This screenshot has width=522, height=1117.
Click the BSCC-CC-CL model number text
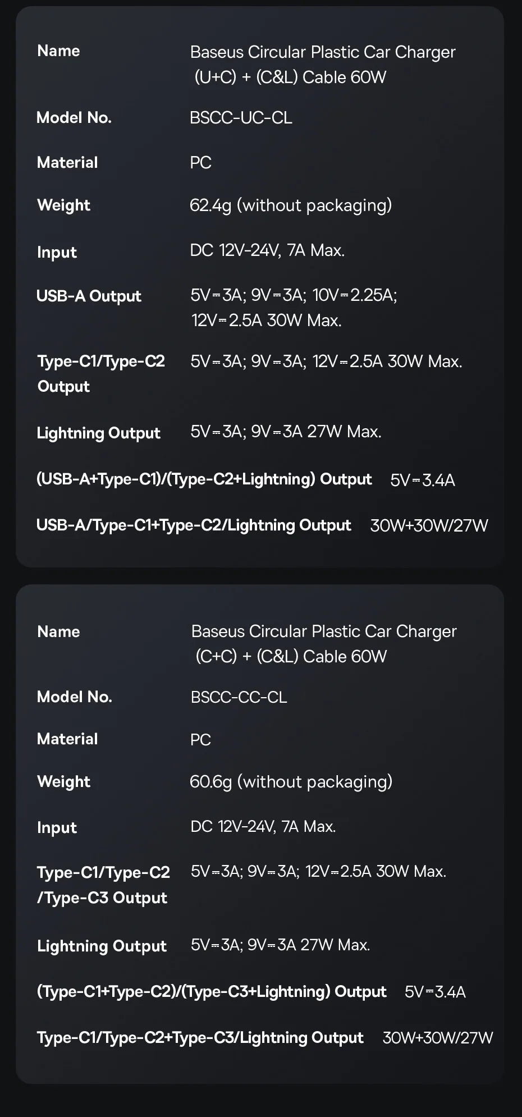coord(239,697)
